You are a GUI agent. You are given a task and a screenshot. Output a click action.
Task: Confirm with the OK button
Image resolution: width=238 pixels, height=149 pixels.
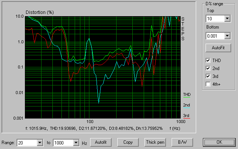pos(220,142)
